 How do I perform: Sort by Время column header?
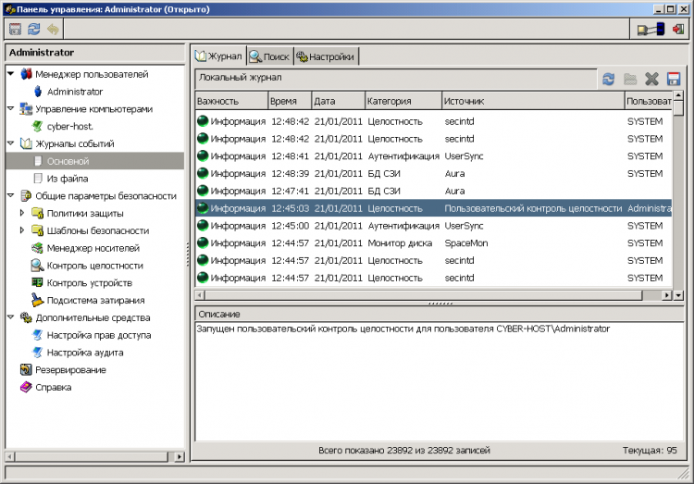click(x=290, y=101)
